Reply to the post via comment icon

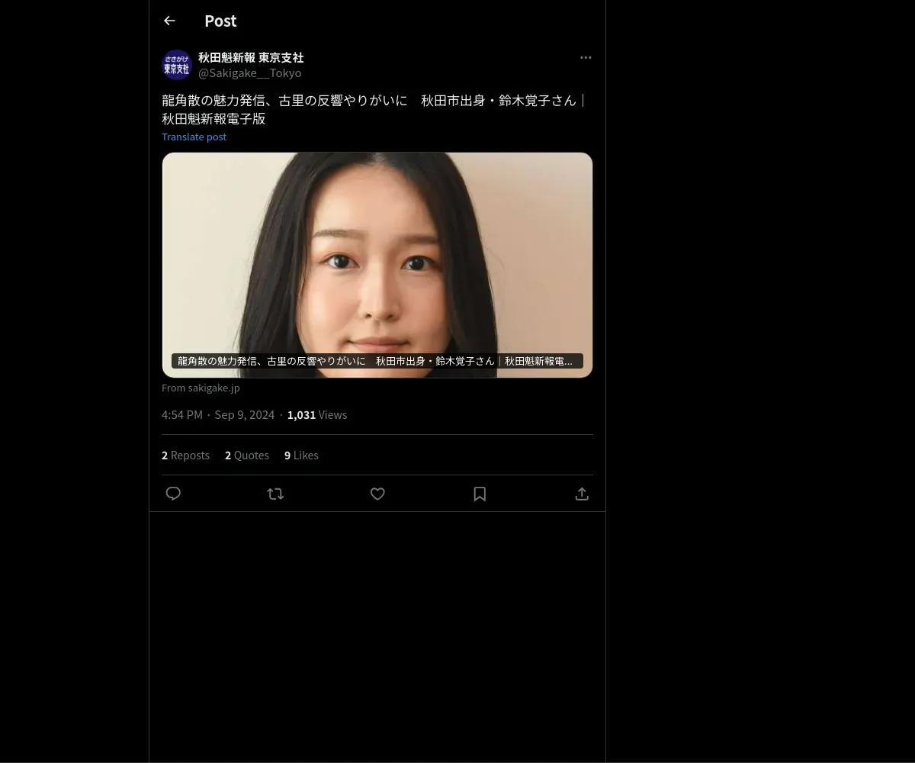click(x=173, y=494)
